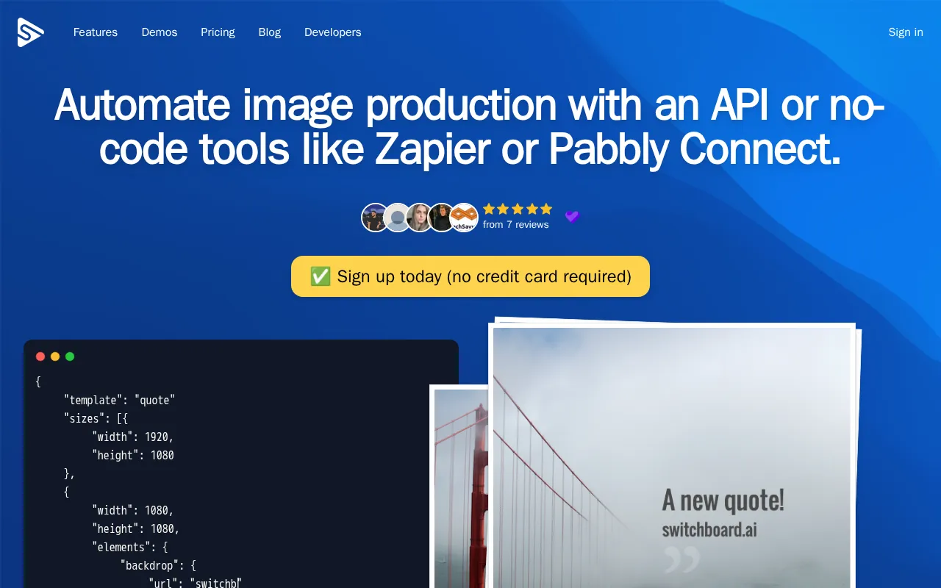Viewport: 941px width, 588px height.
Task: Click the main headline text
Action: [x=470, y=127]
